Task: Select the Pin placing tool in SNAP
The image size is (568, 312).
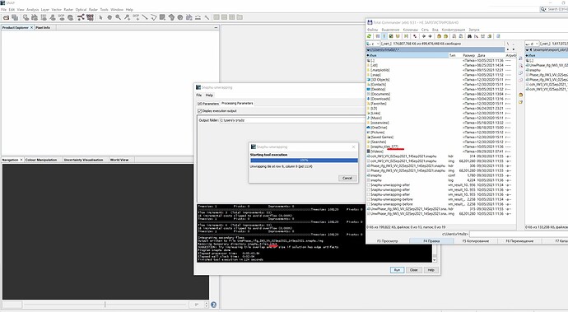Action: pyautogui.click(x=127, y=17)
